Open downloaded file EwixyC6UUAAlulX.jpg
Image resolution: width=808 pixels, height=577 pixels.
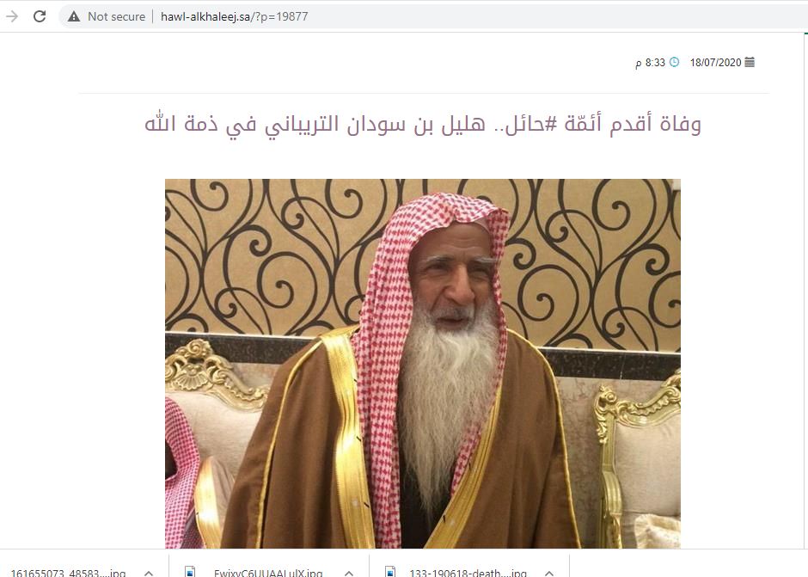tap(268, 573)
